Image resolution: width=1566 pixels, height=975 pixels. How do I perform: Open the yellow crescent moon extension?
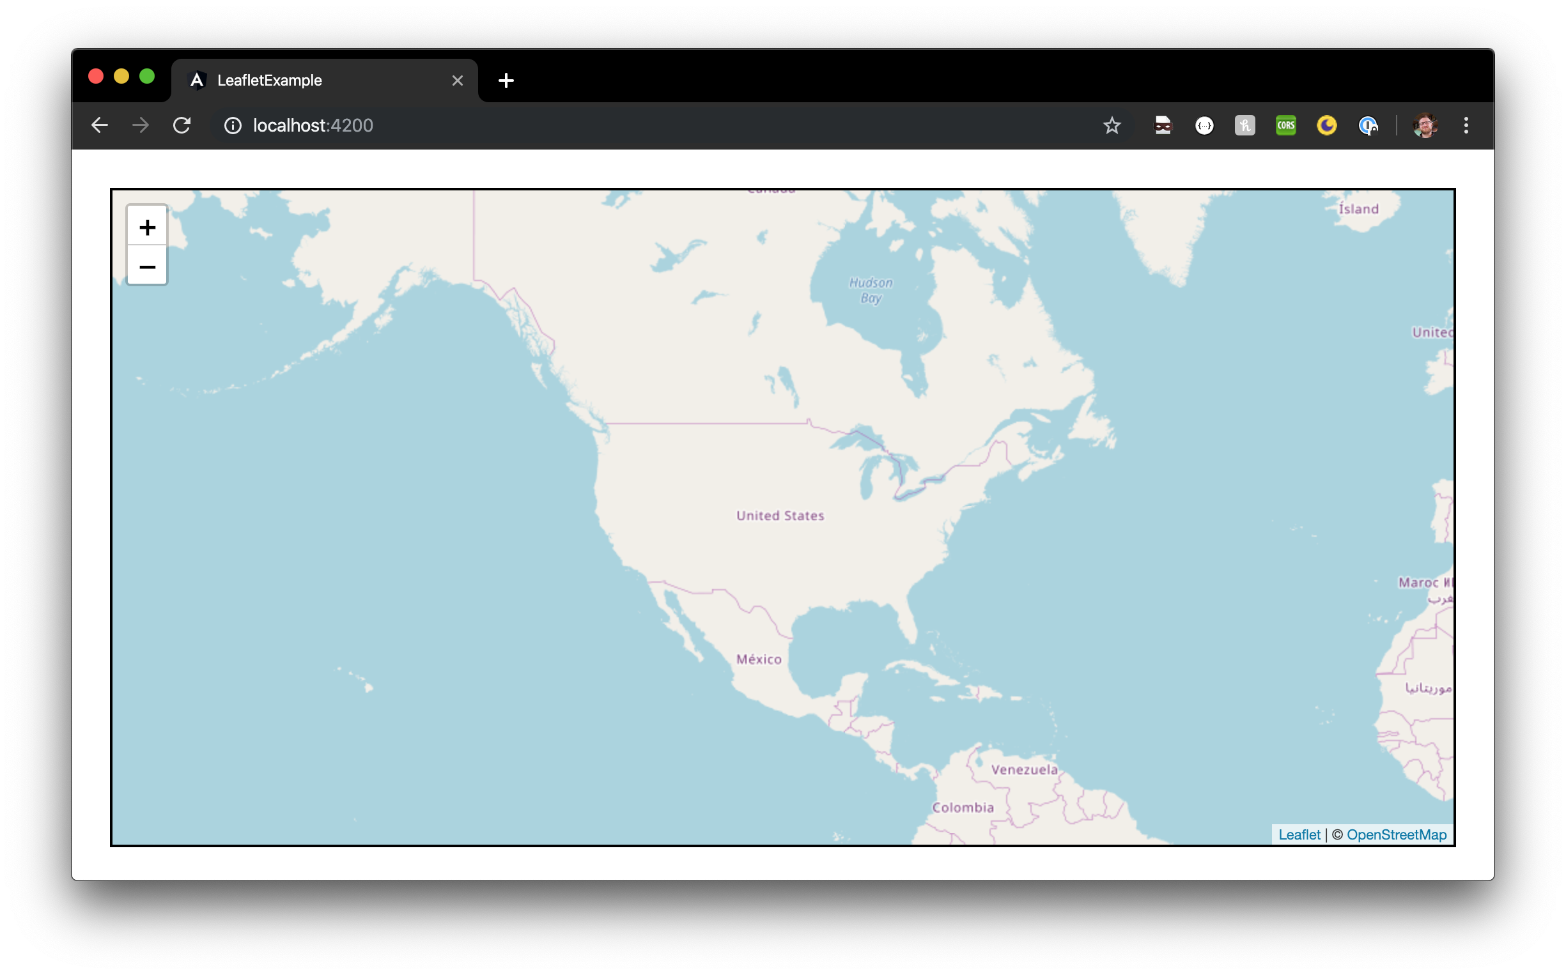(1326, 125)
